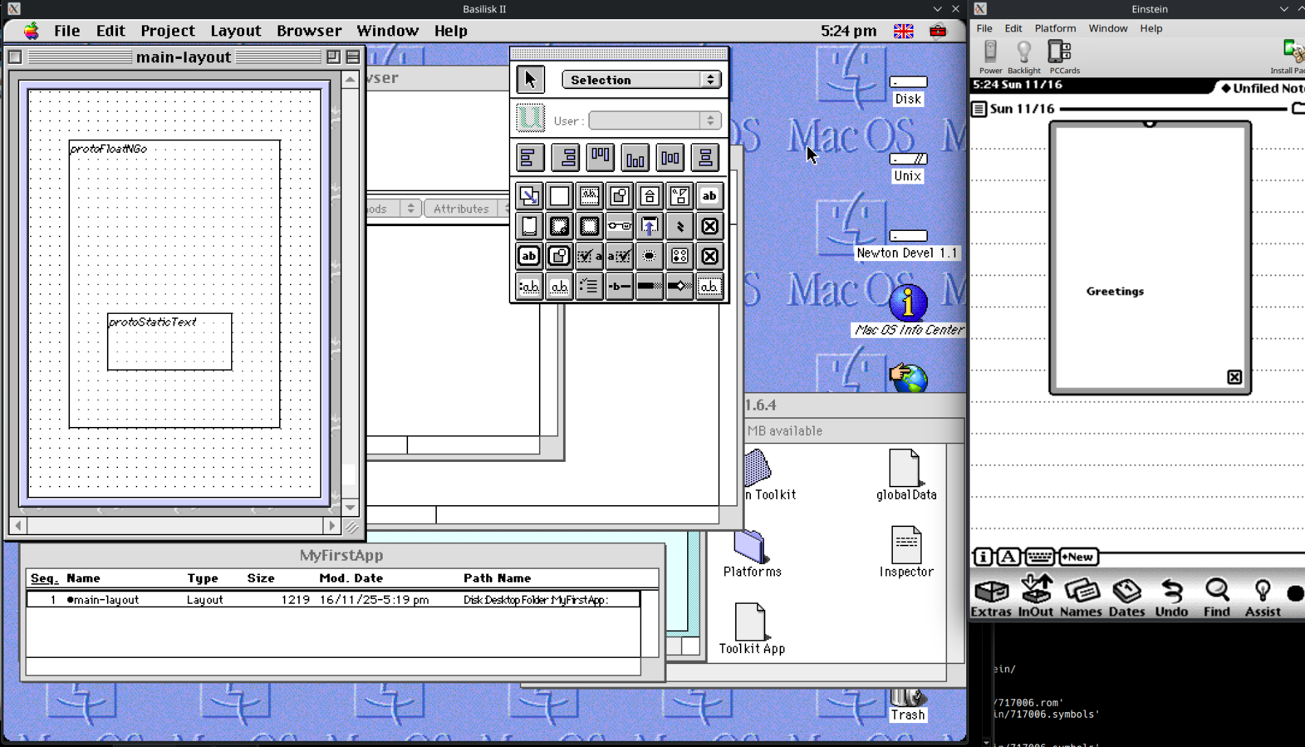Select the arrow Selection tool in palette
1305x747 pixels.
530,79
